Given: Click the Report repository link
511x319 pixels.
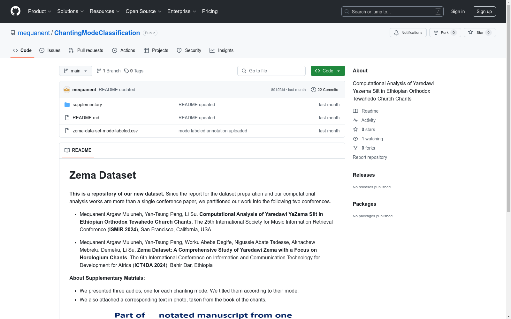Looking at the screenshot, I should pyautogui.click(x=370, y=157).
